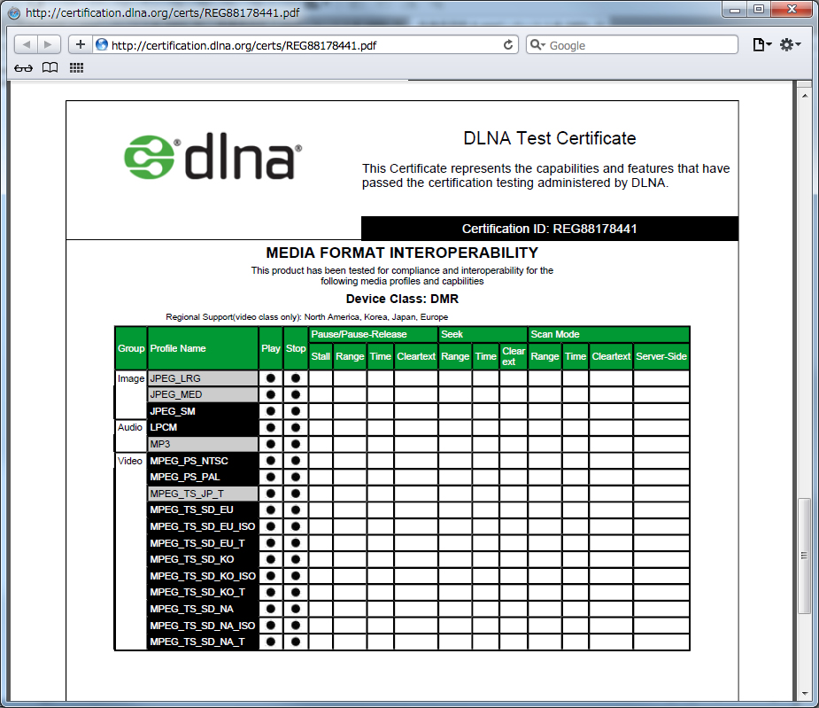Click the "Group" column header
The image size is (819, 708).
pyautogui.click(x=131, y=348)
